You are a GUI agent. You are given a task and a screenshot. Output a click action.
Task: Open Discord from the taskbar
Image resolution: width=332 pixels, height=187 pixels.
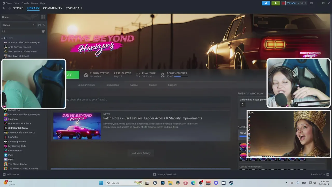pos(216,183)
